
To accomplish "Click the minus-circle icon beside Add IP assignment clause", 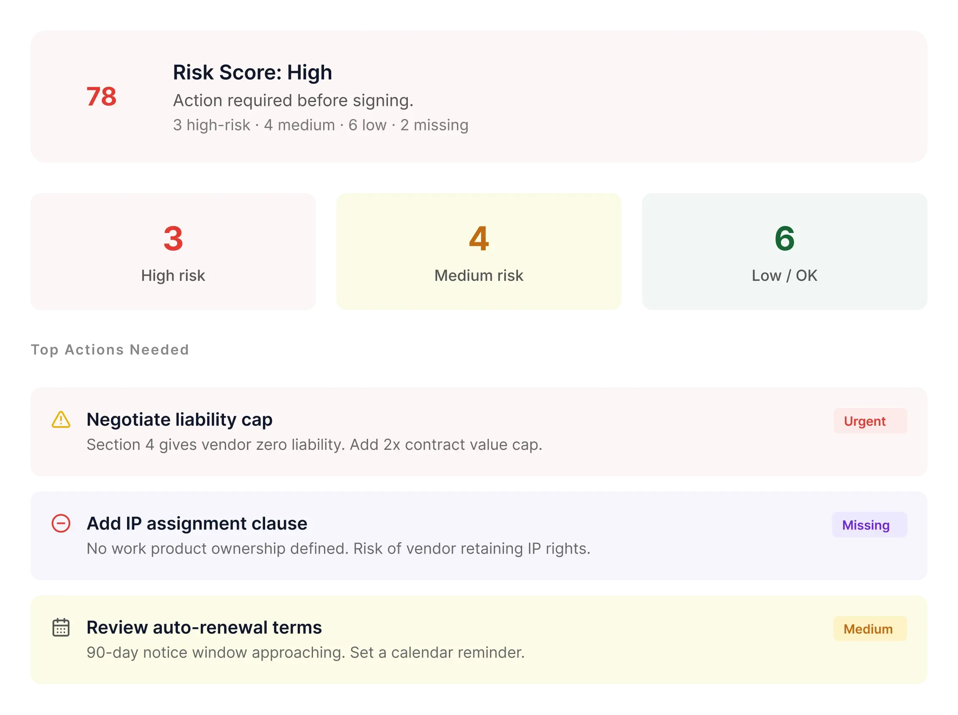I will (x=61, y=523).
